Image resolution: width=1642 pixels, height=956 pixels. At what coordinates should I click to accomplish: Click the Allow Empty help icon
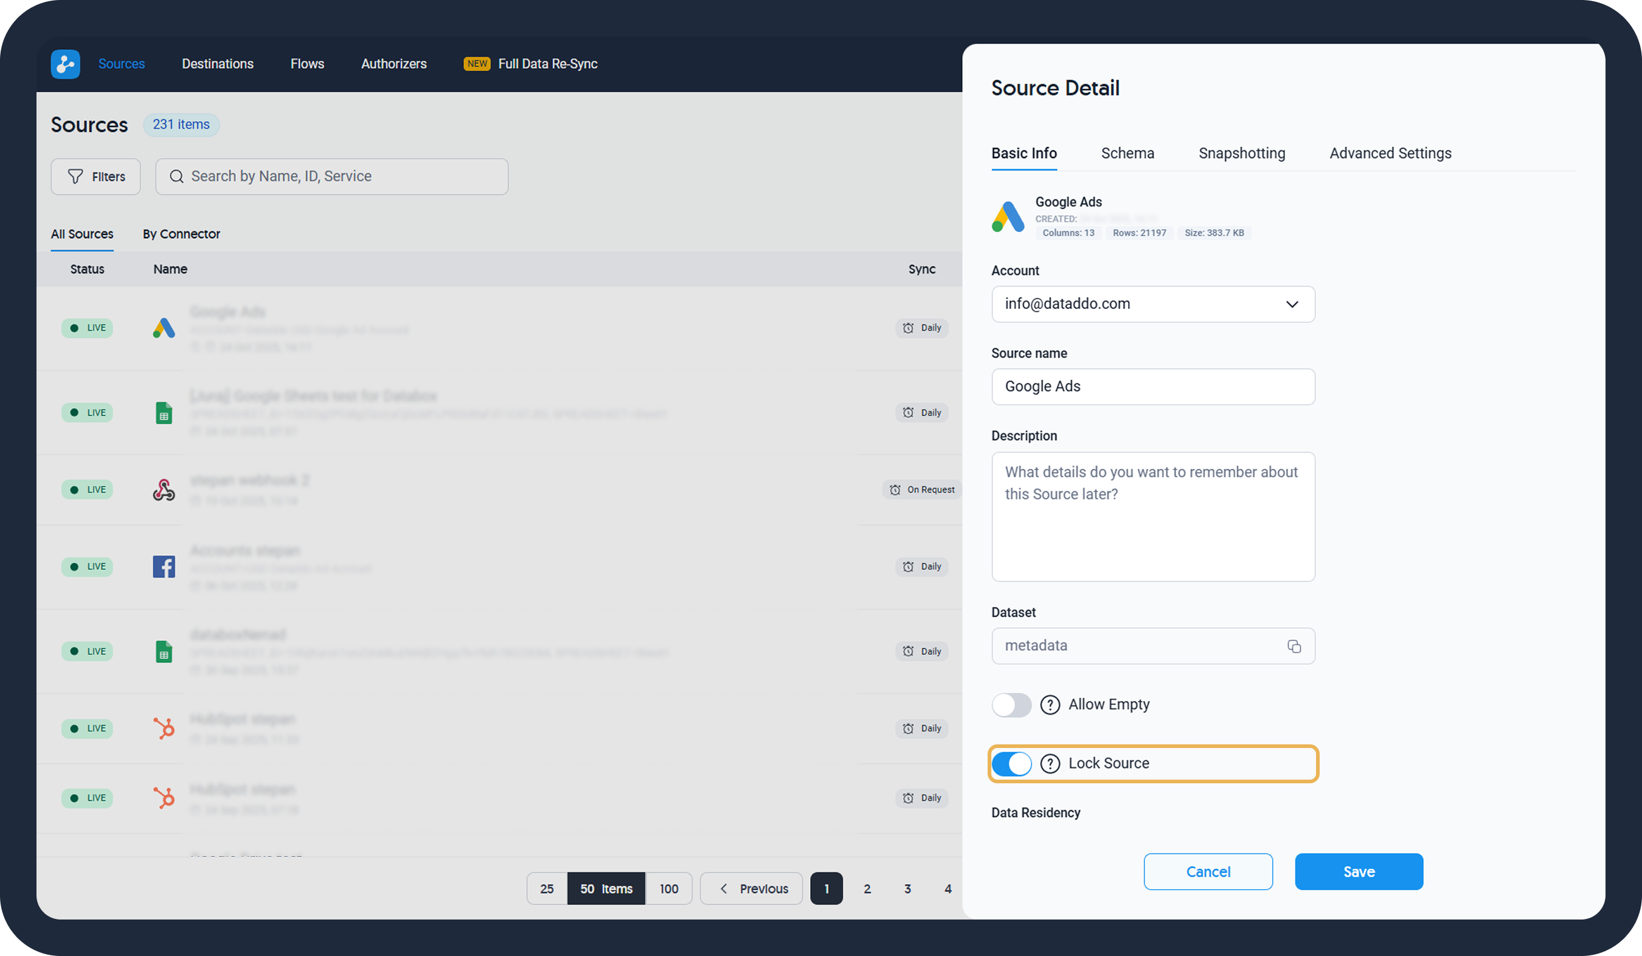[x=1050, y=704]
